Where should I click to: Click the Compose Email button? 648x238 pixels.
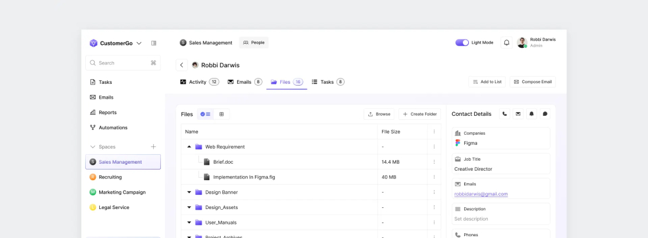coord(532,82)
